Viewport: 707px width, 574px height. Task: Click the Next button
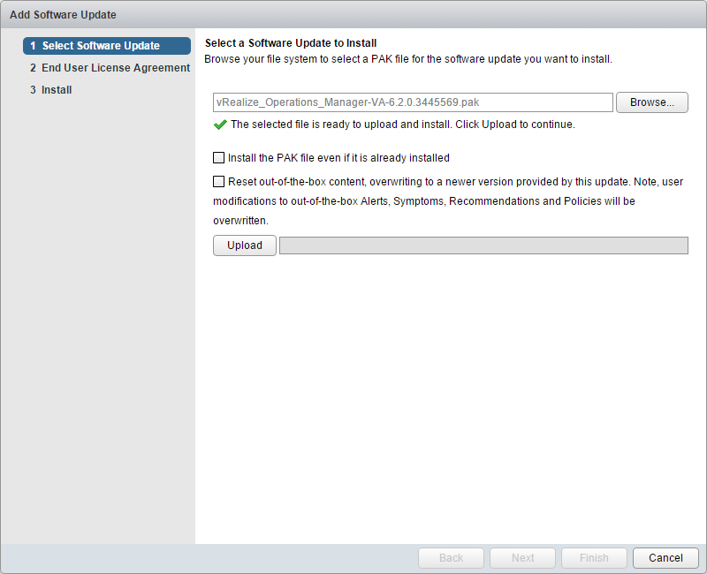pyautogui.click(x=523, y=558)
